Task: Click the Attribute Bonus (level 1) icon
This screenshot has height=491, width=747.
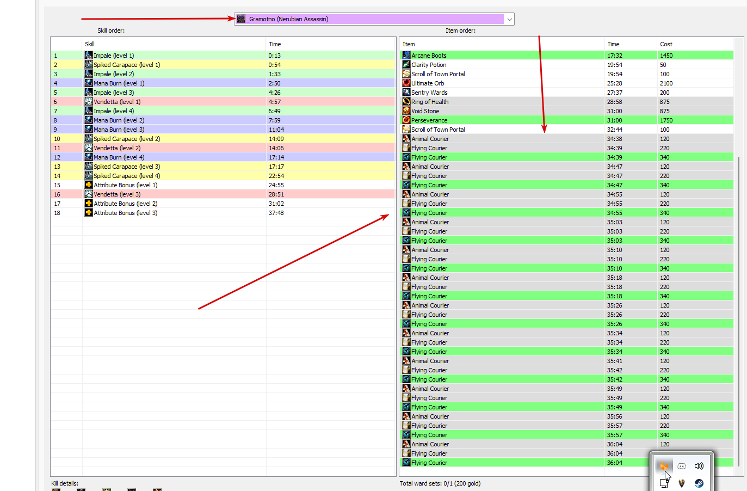Action: coord(89,185)
